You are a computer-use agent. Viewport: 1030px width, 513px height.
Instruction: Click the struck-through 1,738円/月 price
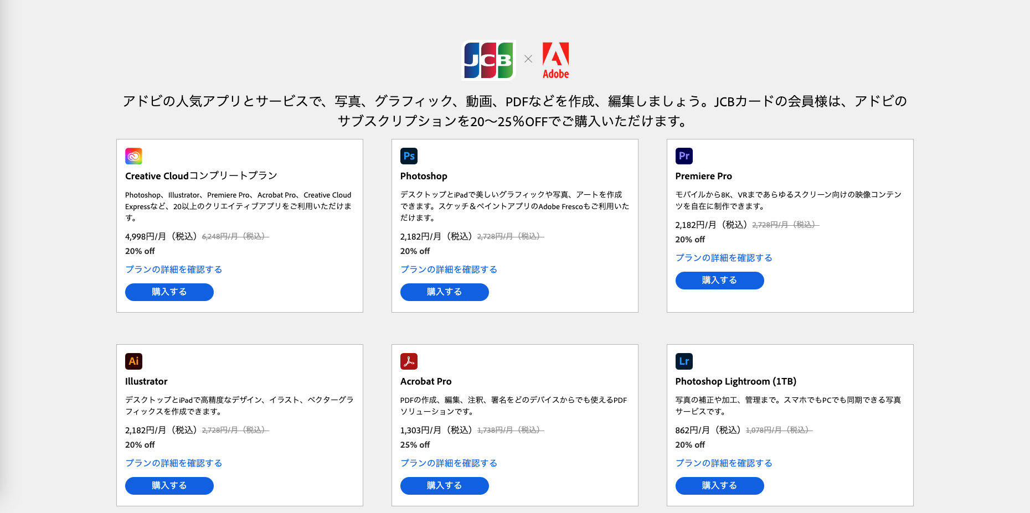511,430
